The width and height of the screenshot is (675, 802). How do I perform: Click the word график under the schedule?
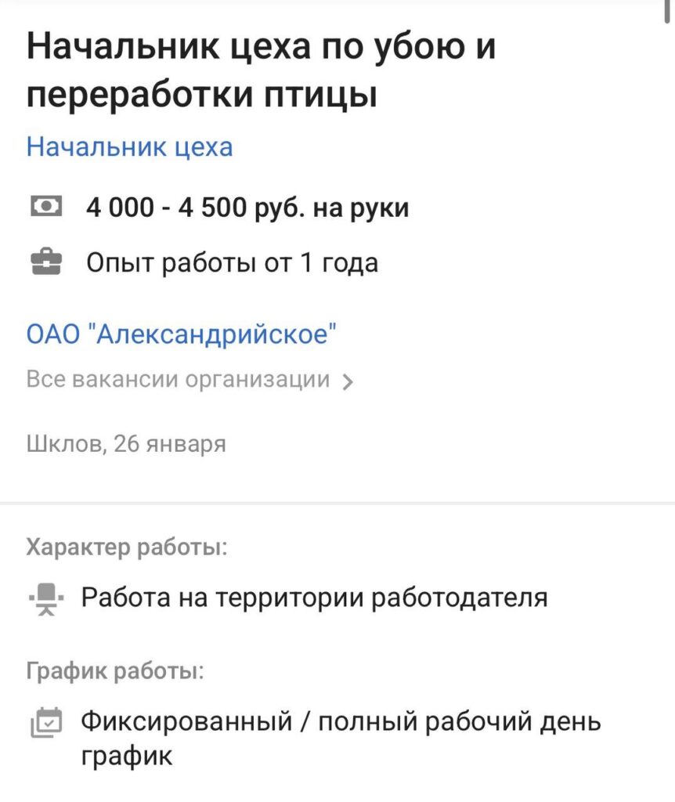pos(125,757)
